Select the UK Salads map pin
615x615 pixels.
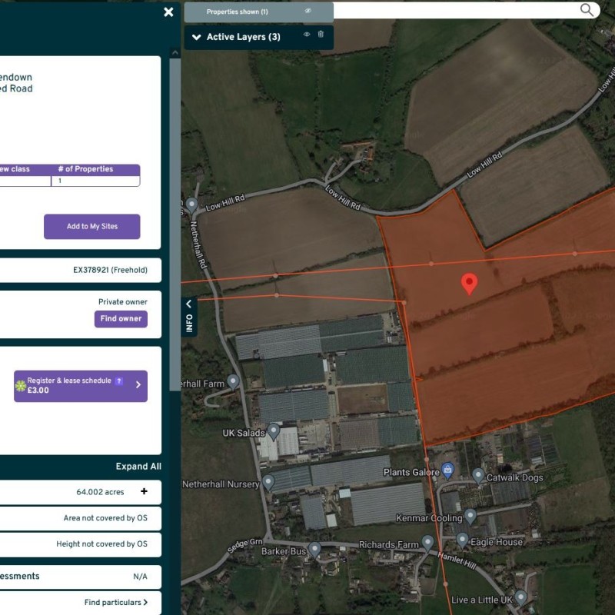pos(274,431)
